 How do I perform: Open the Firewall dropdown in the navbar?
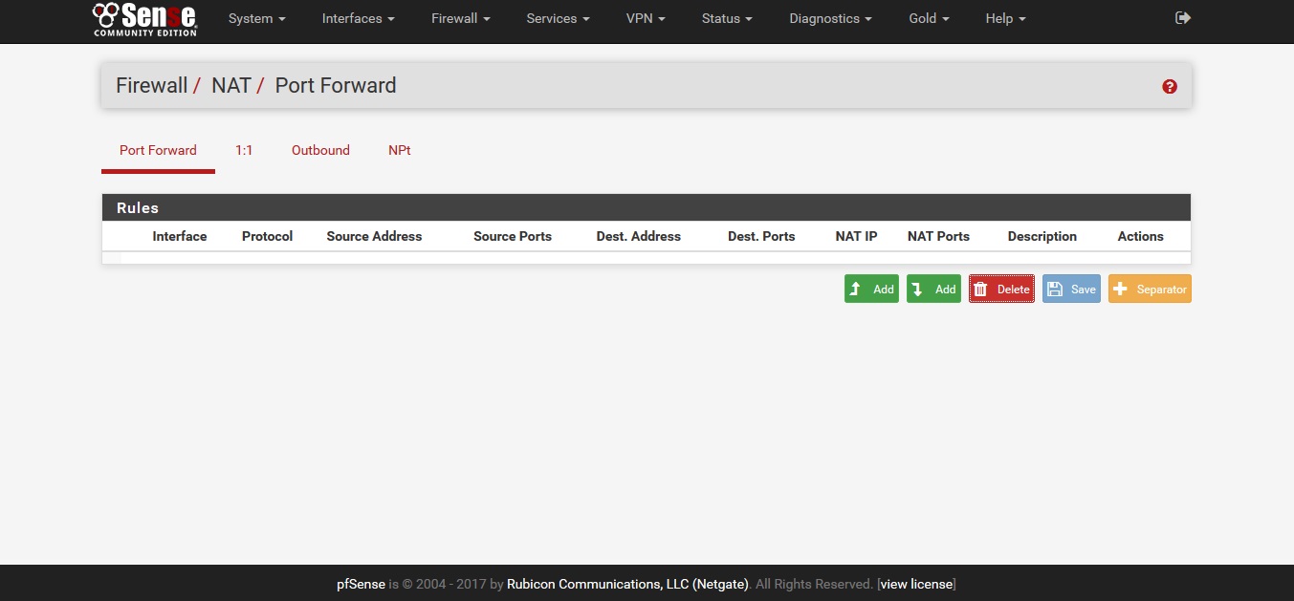pyautogui.click(x=460, y=19)
